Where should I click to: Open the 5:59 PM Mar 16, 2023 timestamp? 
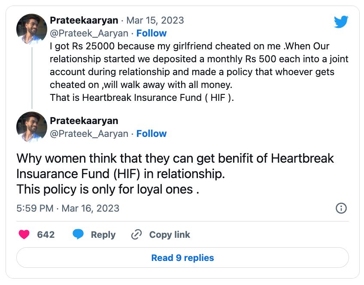(68, 209)
